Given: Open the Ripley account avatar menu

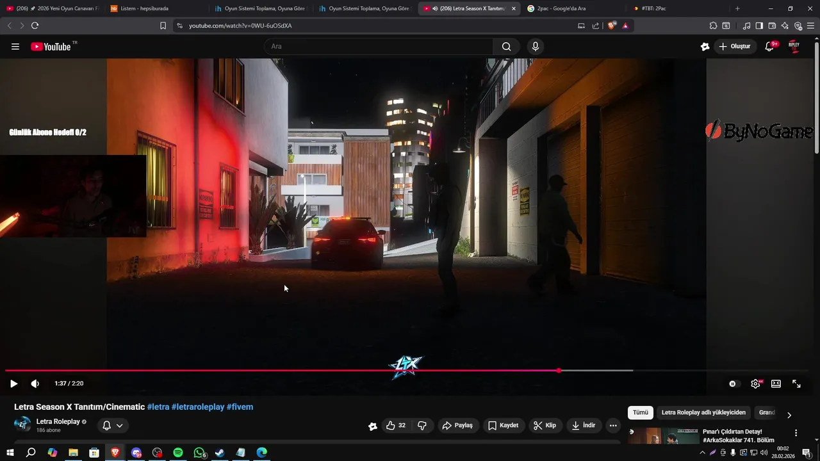Looking at the screenshot, I should coord(794,47).
